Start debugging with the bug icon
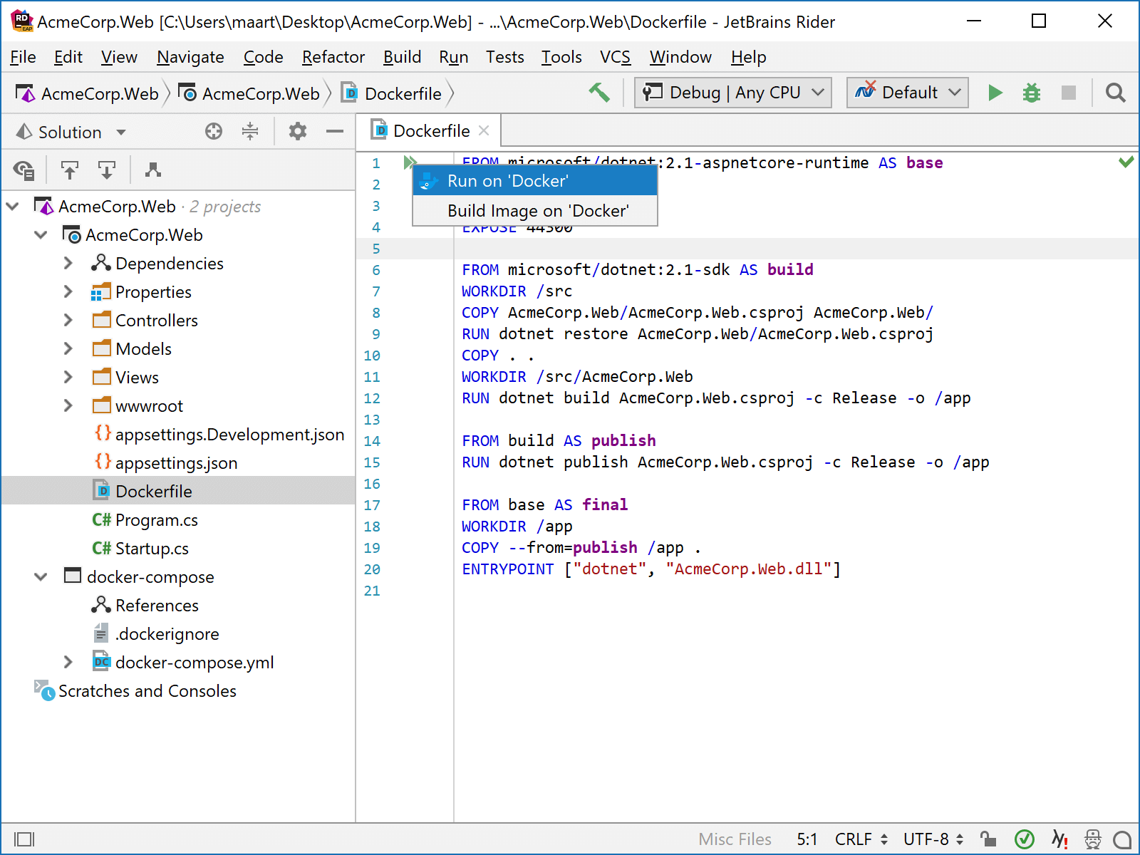Viewport: 1140px width, 855px height. point(1032,93)
